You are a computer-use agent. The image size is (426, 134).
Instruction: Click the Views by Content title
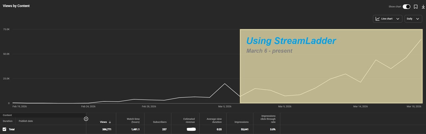coord(16,6)
